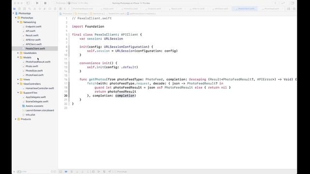Expand the ViewModels group
The width and height of the screenshot is (310, 174).
[18, 53]
